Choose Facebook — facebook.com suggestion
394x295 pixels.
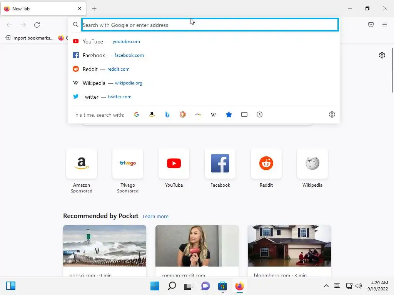click(204, 55)
